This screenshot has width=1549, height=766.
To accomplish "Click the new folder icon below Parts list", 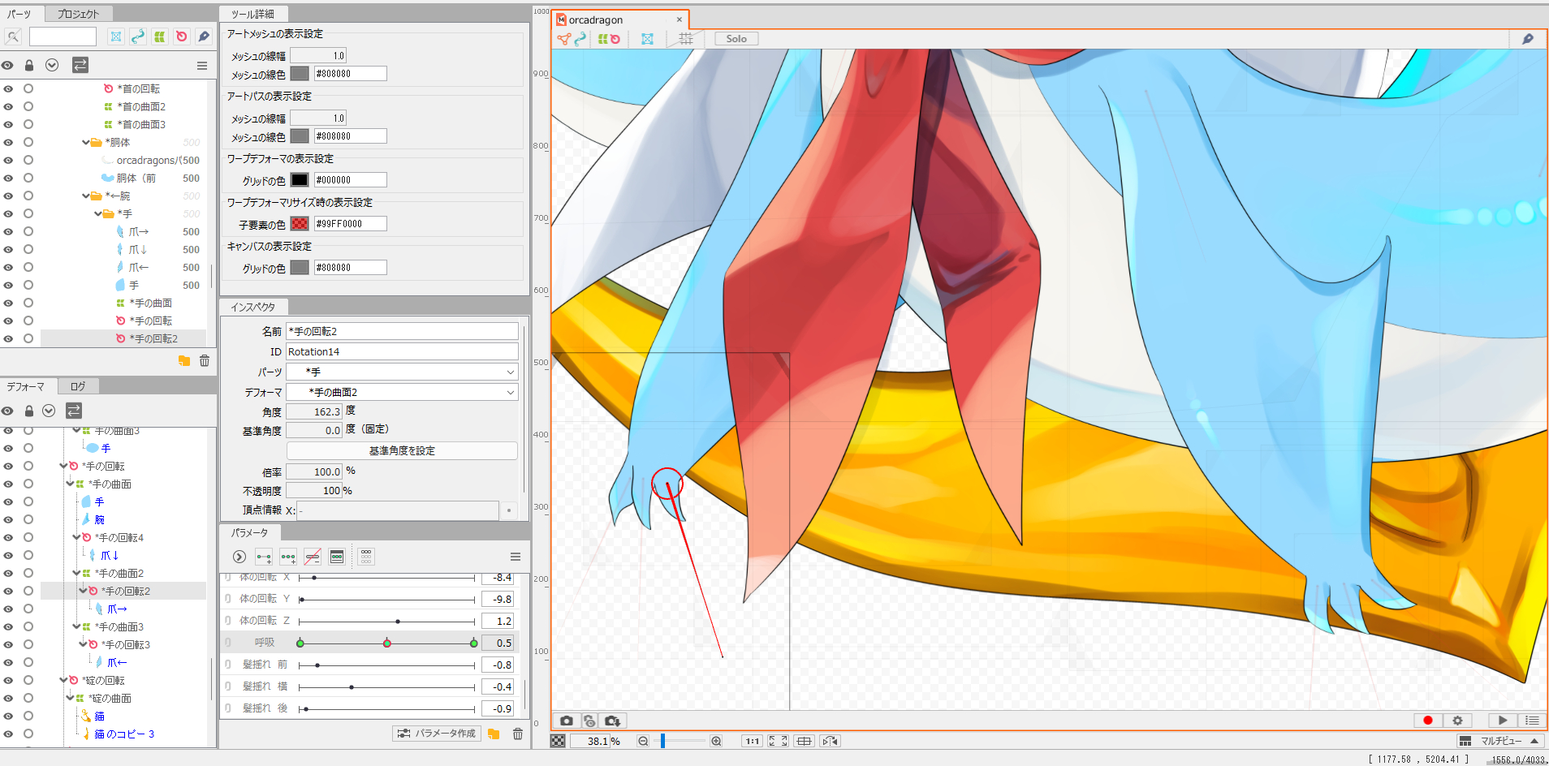I will coord(184,361).
